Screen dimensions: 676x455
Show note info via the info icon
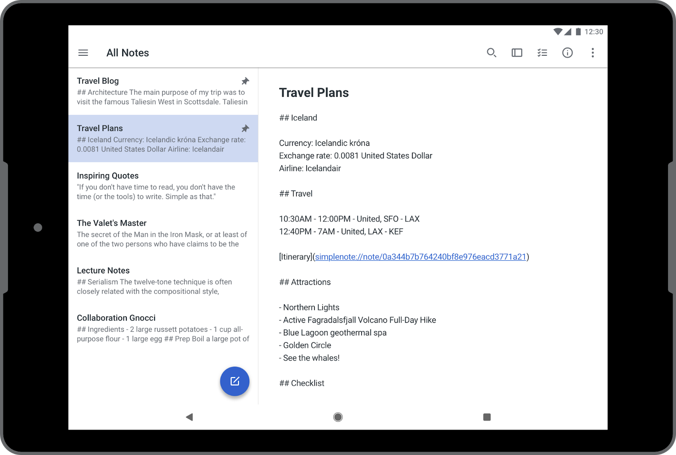click(x=567, y=53)
